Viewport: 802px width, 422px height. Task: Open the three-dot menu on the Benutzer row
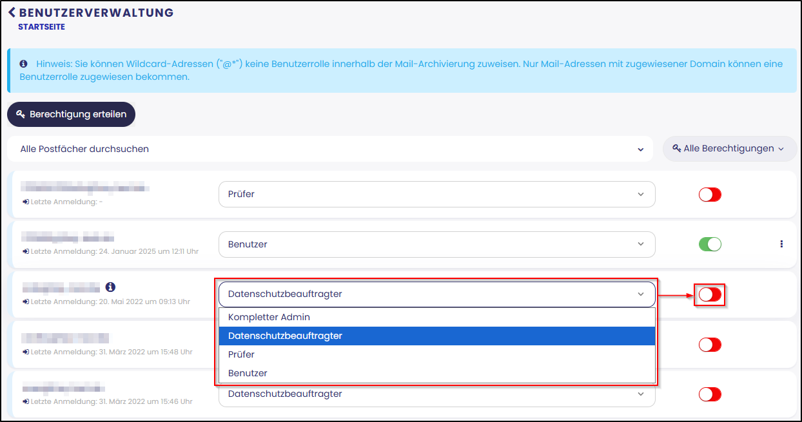click(x=781, y=244)
